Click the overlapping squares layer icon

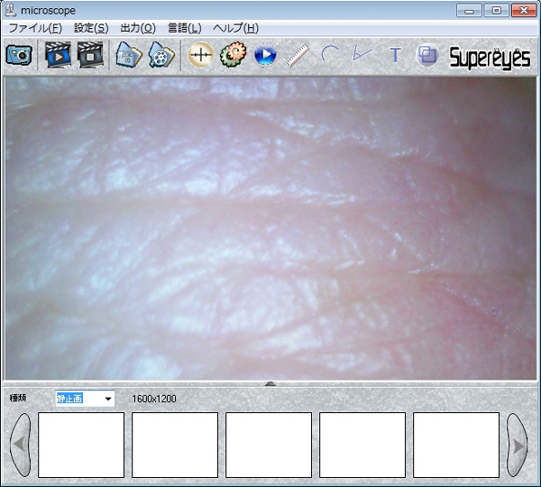[427, 56]
